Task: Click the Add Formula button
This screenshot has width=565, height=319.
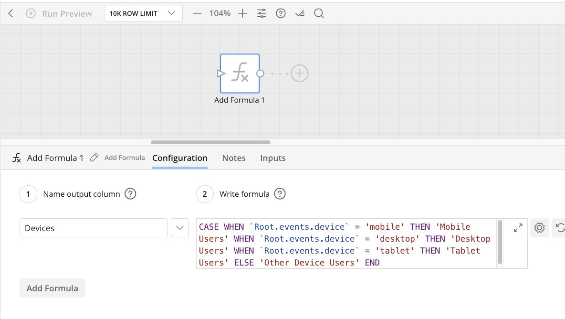Action: coord(52,288)
